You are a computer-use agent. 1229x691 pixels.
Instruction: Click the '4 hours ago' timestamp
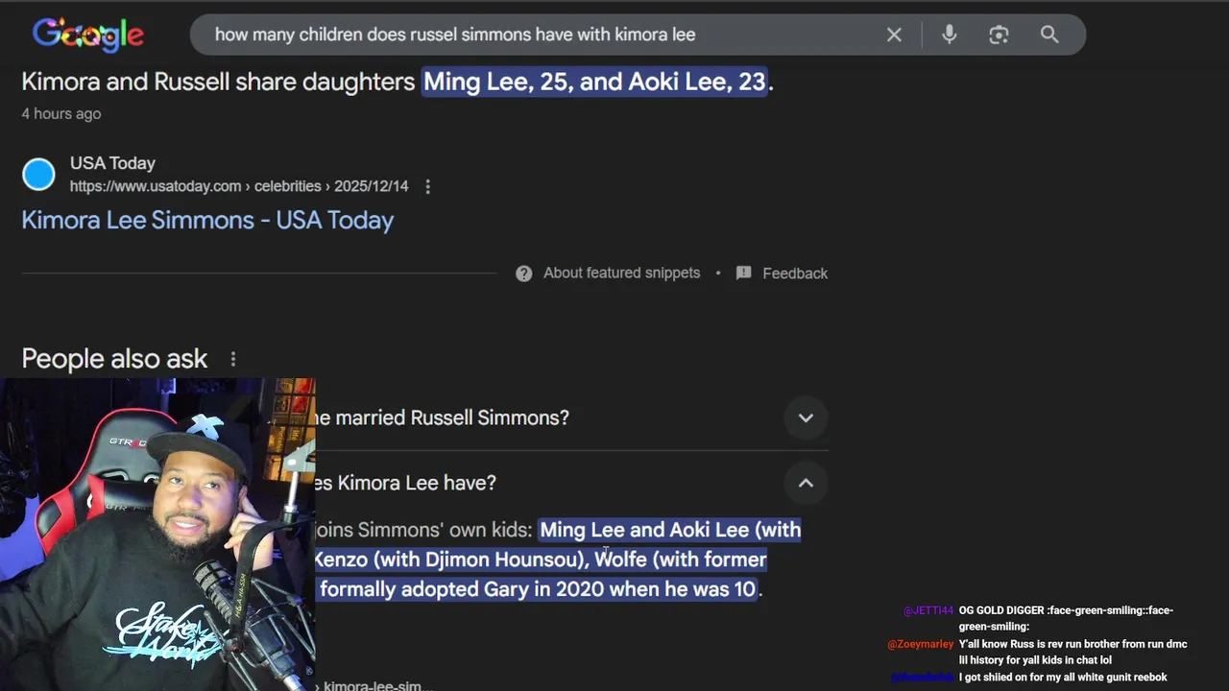tap(61, 113)
